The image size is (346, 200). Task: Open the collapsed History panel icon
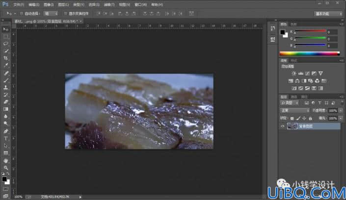pos(273,28)
